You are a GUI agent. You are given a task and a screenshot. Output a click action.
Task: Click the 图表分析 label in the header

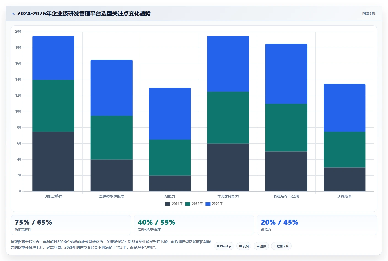tap(369, 13)
